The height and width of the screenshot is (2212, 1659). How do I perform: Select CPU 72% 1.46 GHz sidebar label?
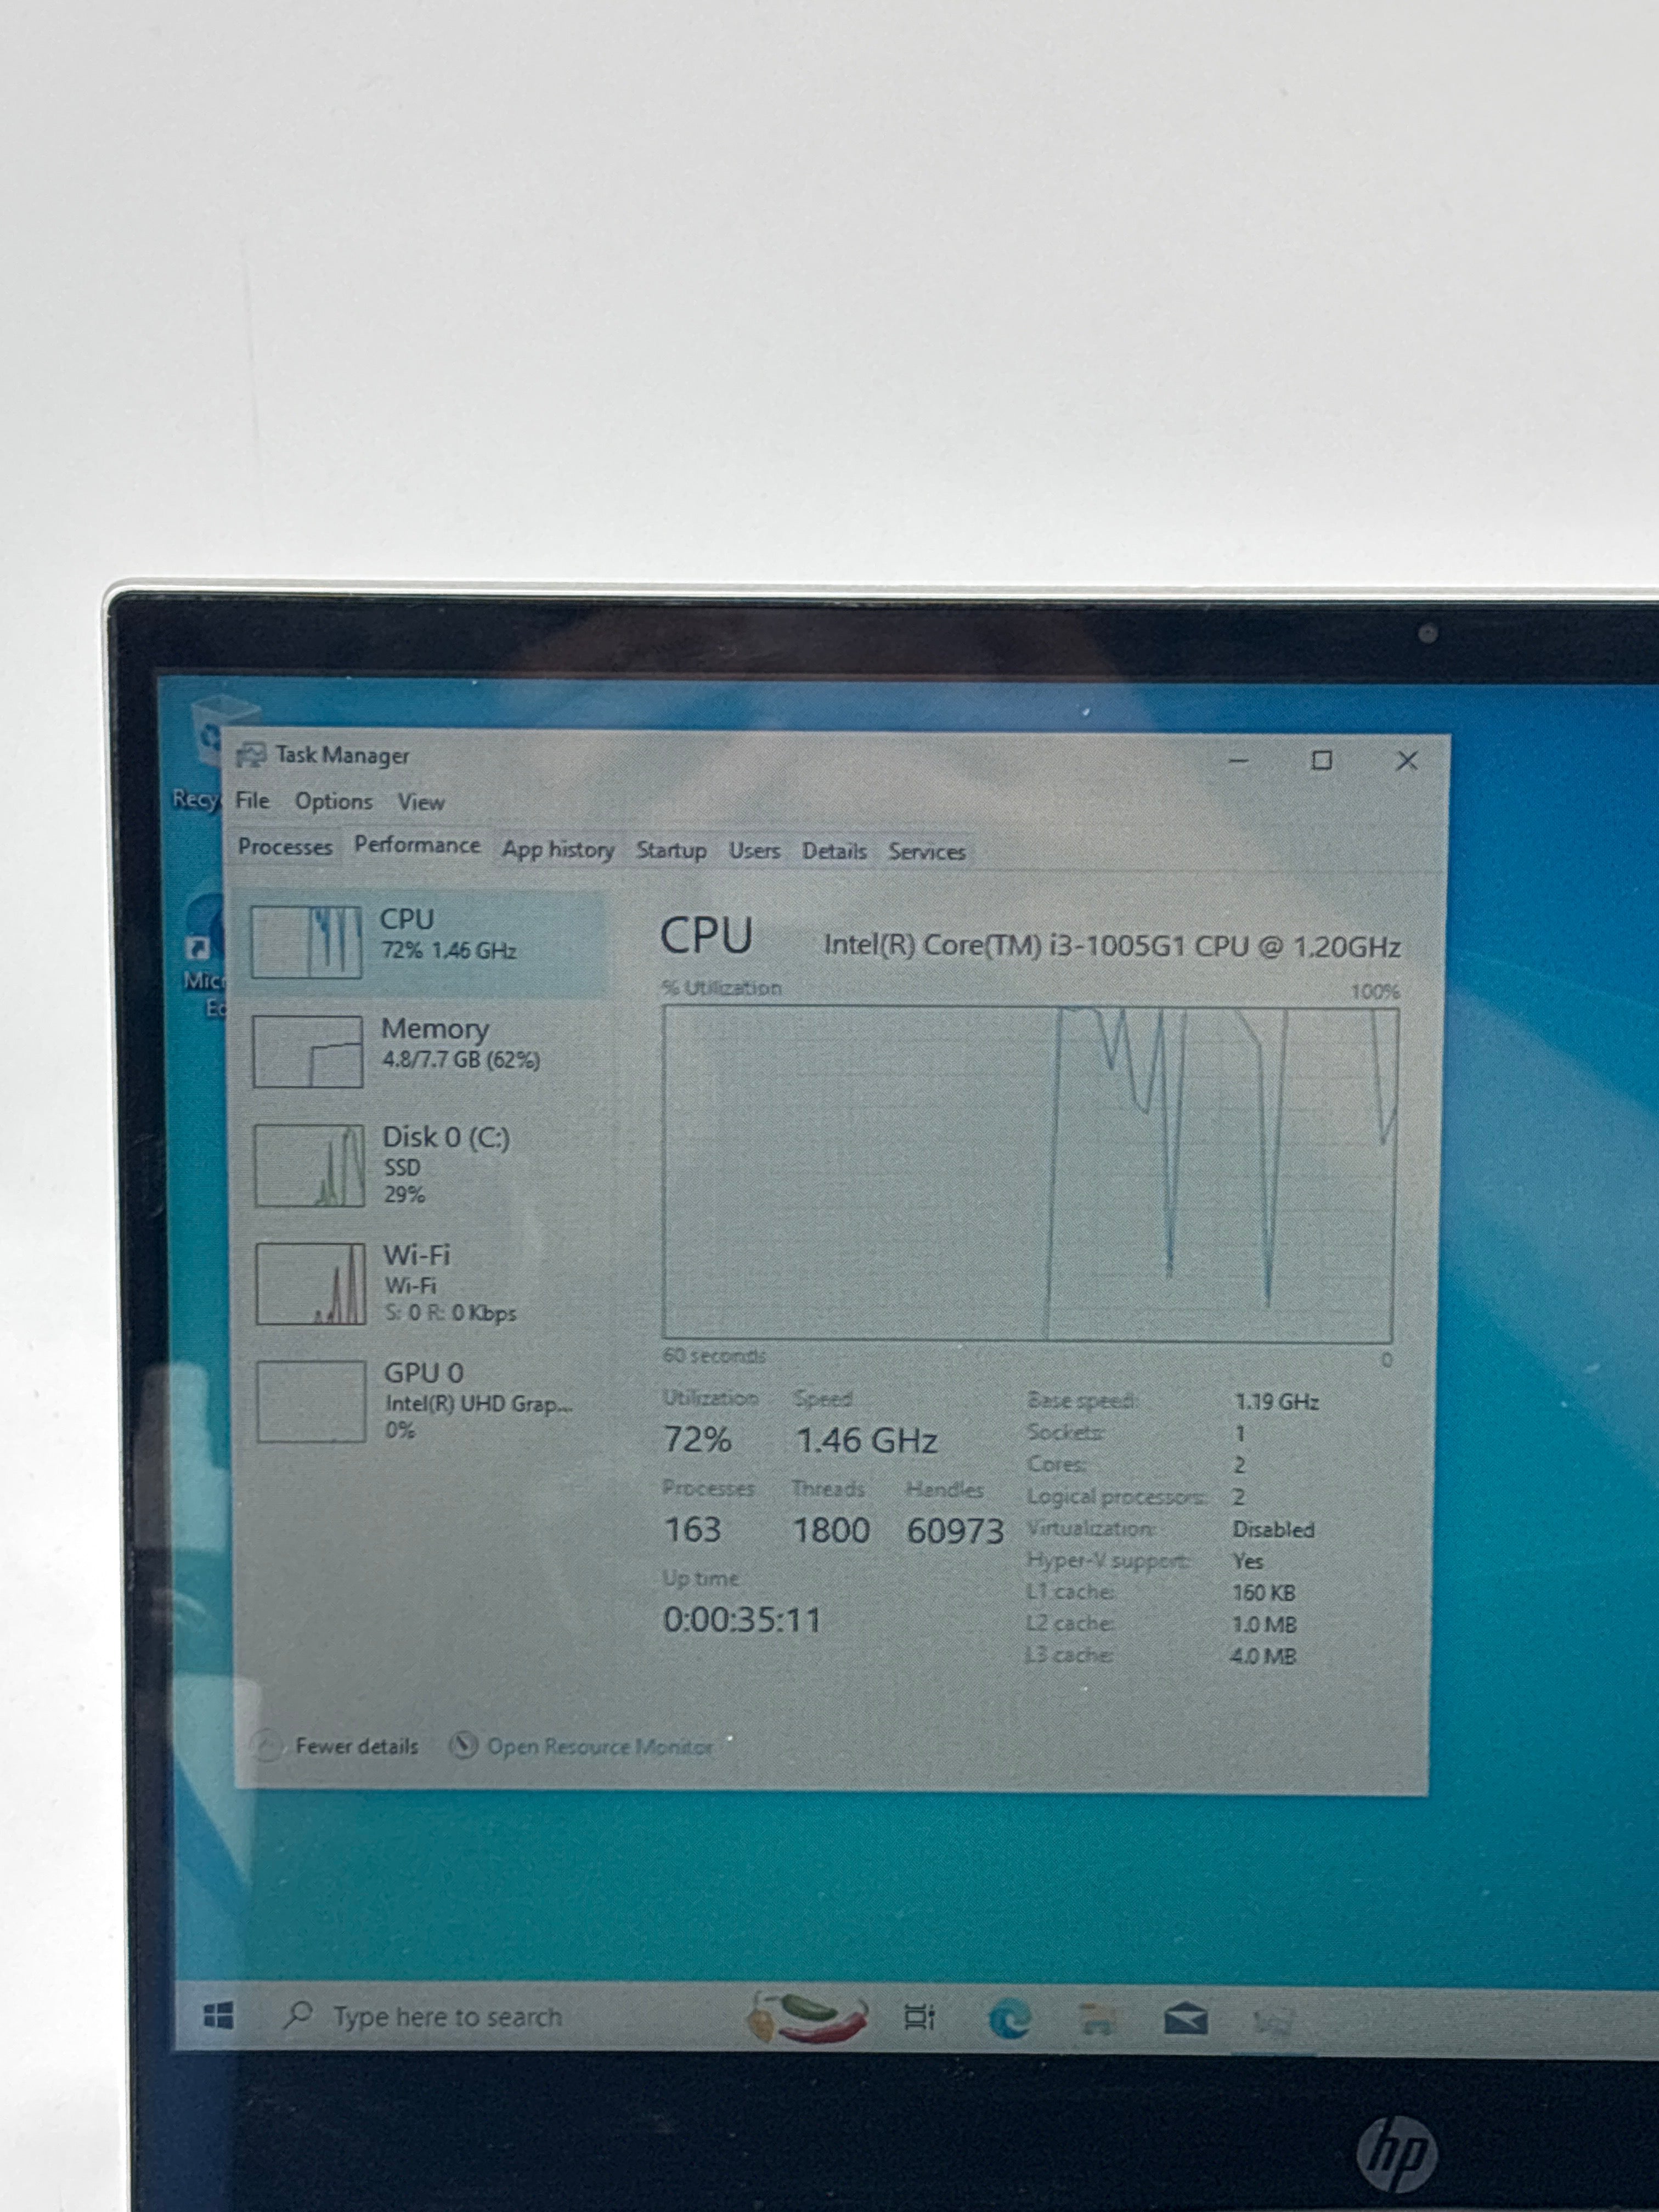[x=448, y=934]
